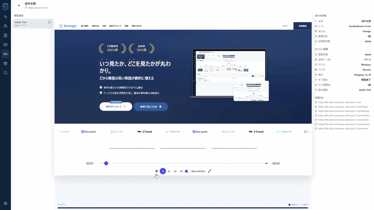
Task: Select the 04/02 17:01 viewing history entry
Action: 33,24
